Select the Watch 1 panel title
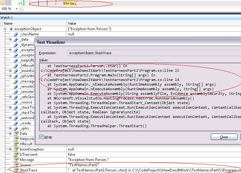The image size is (241, 173). coord(6,18)
